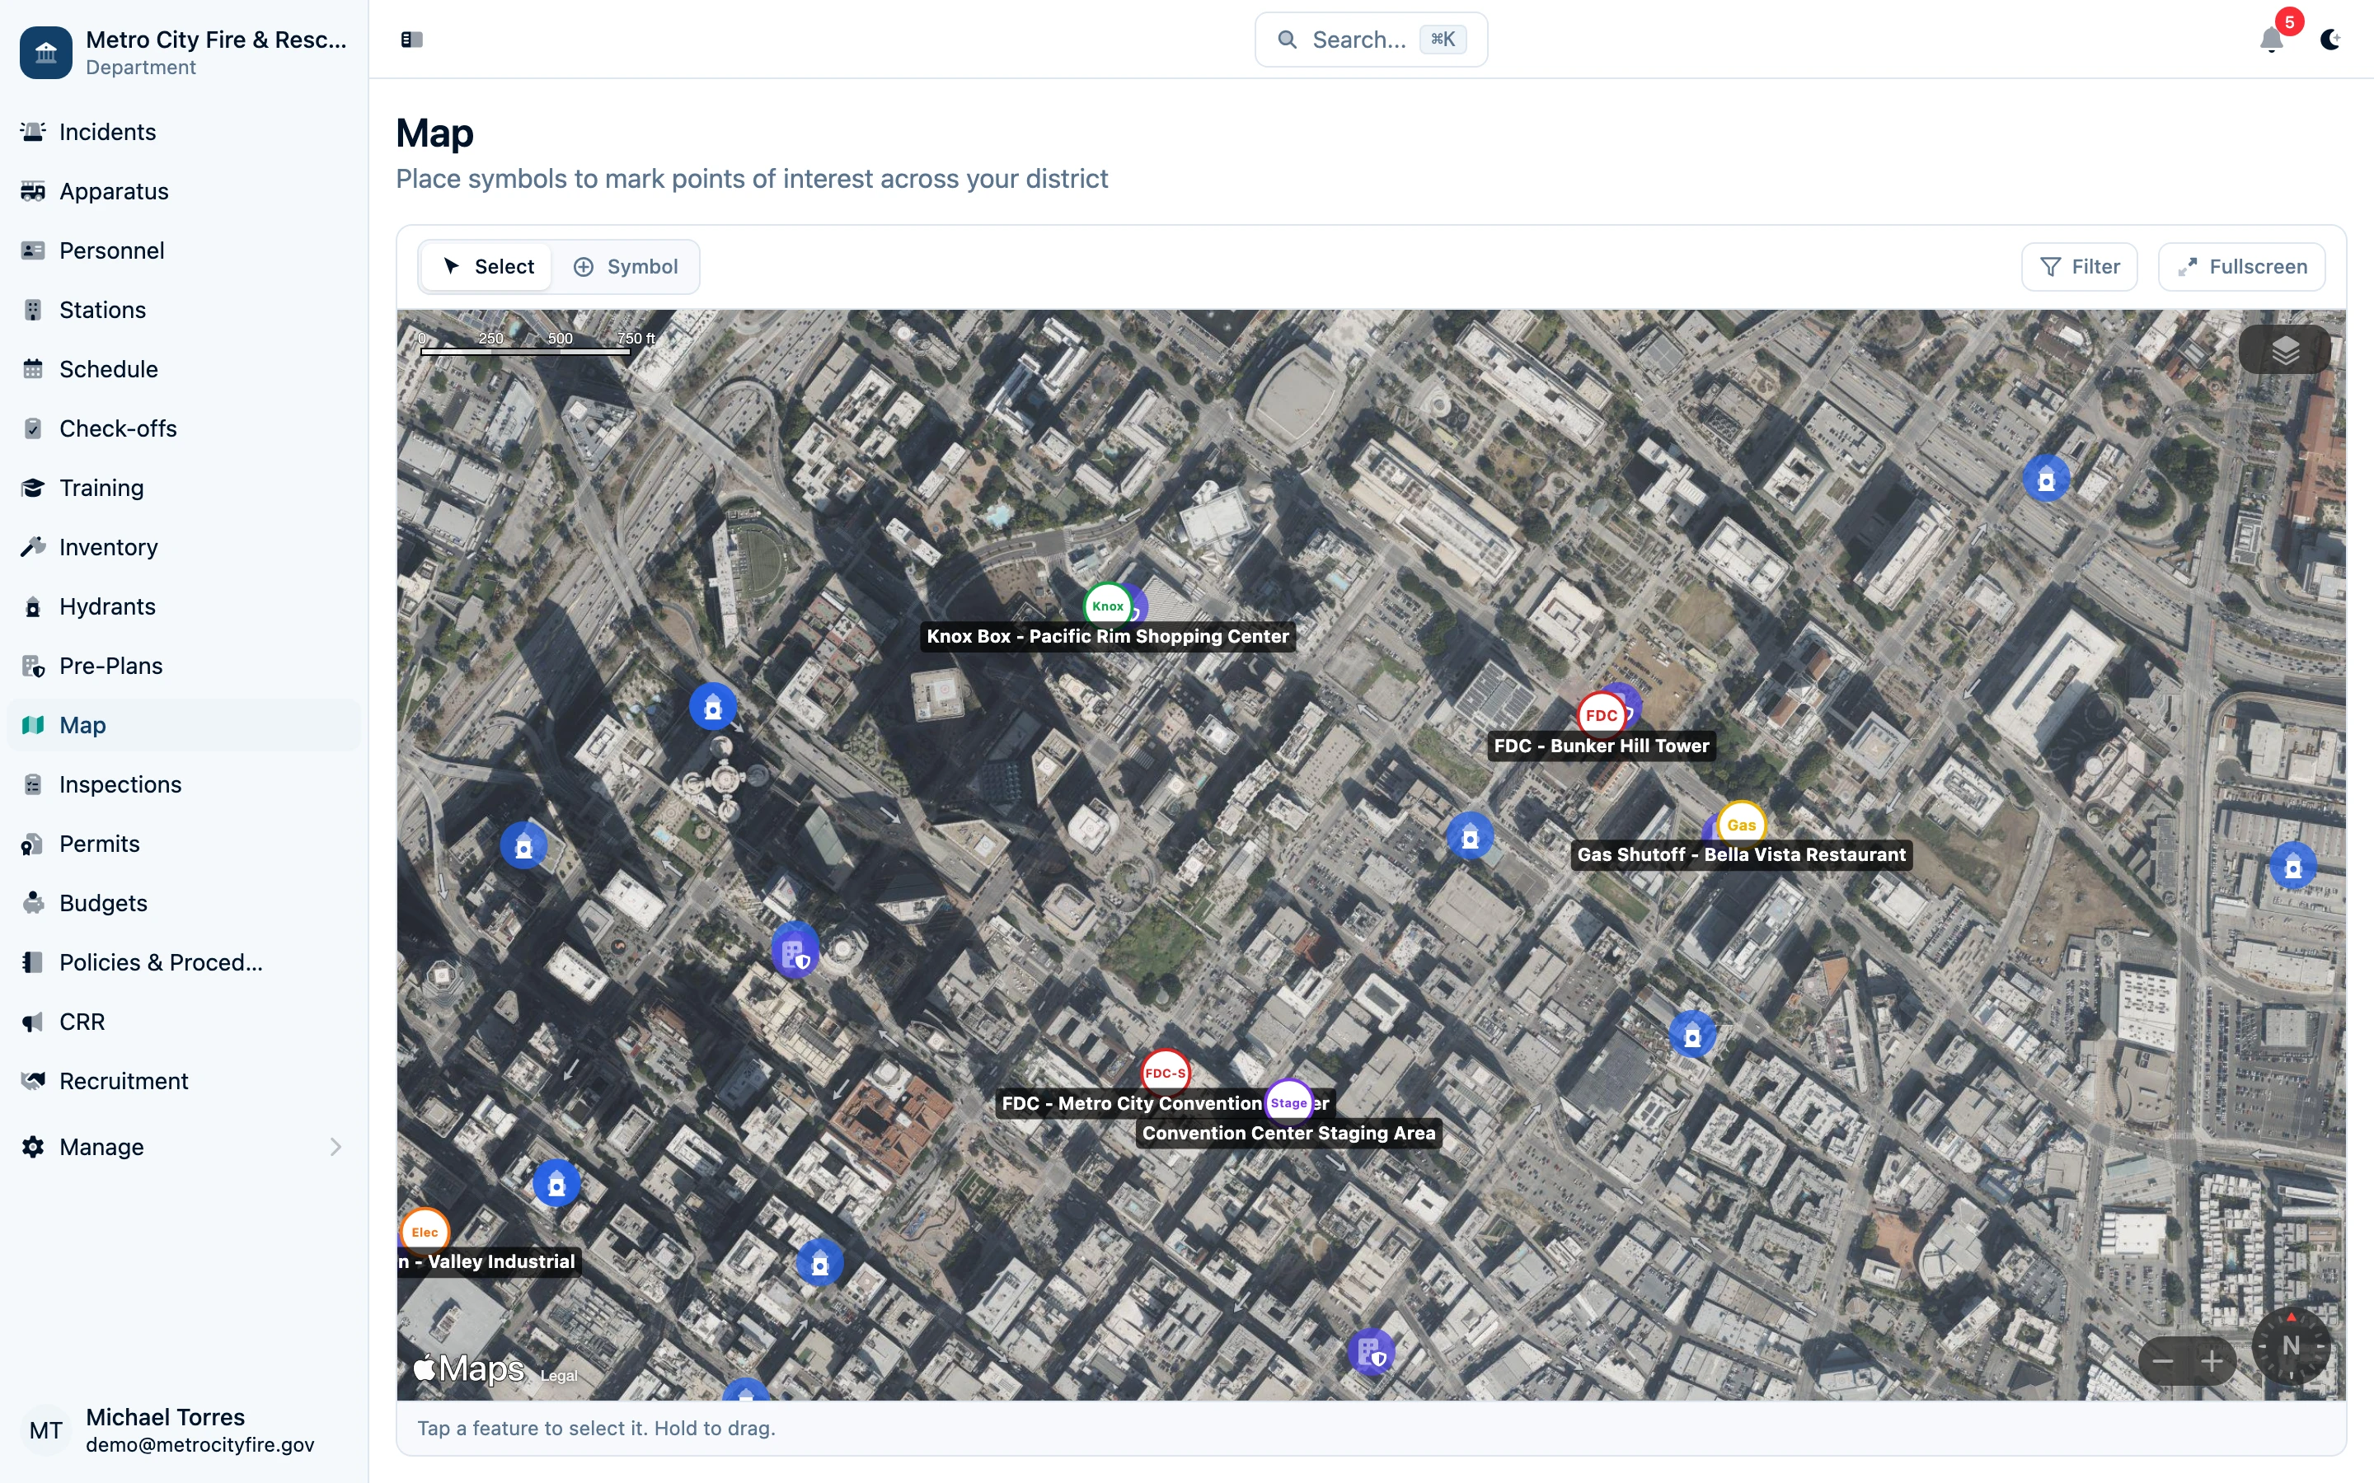Select the FDC Bunker Hill Tower marker
The height and width of the screenshot is (1483, 2374).
(1600, 715)
